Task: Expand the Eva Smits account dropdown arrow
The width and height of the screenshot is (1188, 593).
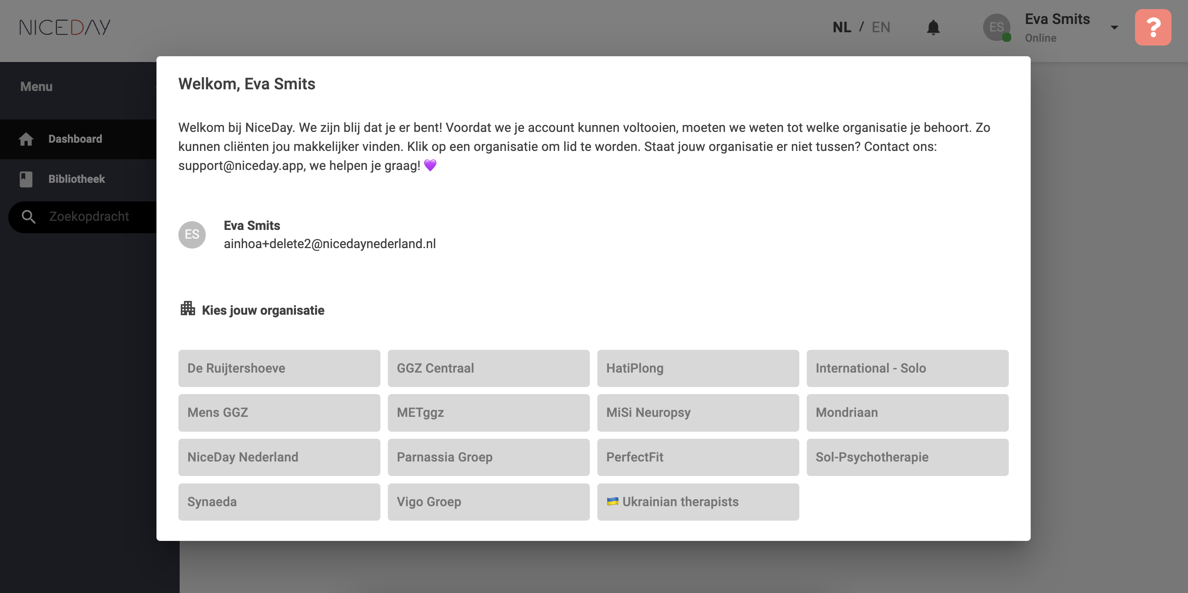Action: tap(1114, 28)
